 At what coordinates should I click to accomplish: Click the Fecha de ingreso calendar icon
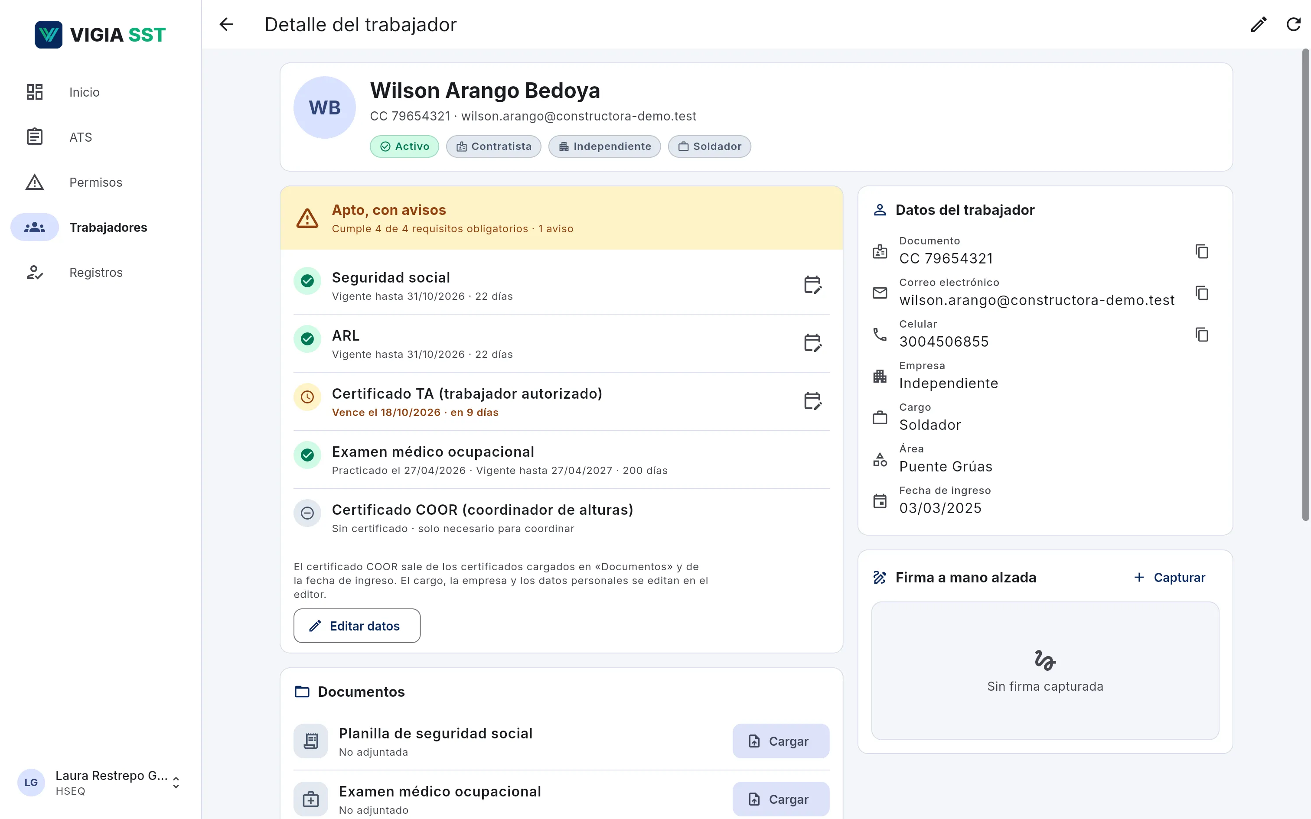pos(880,501)
